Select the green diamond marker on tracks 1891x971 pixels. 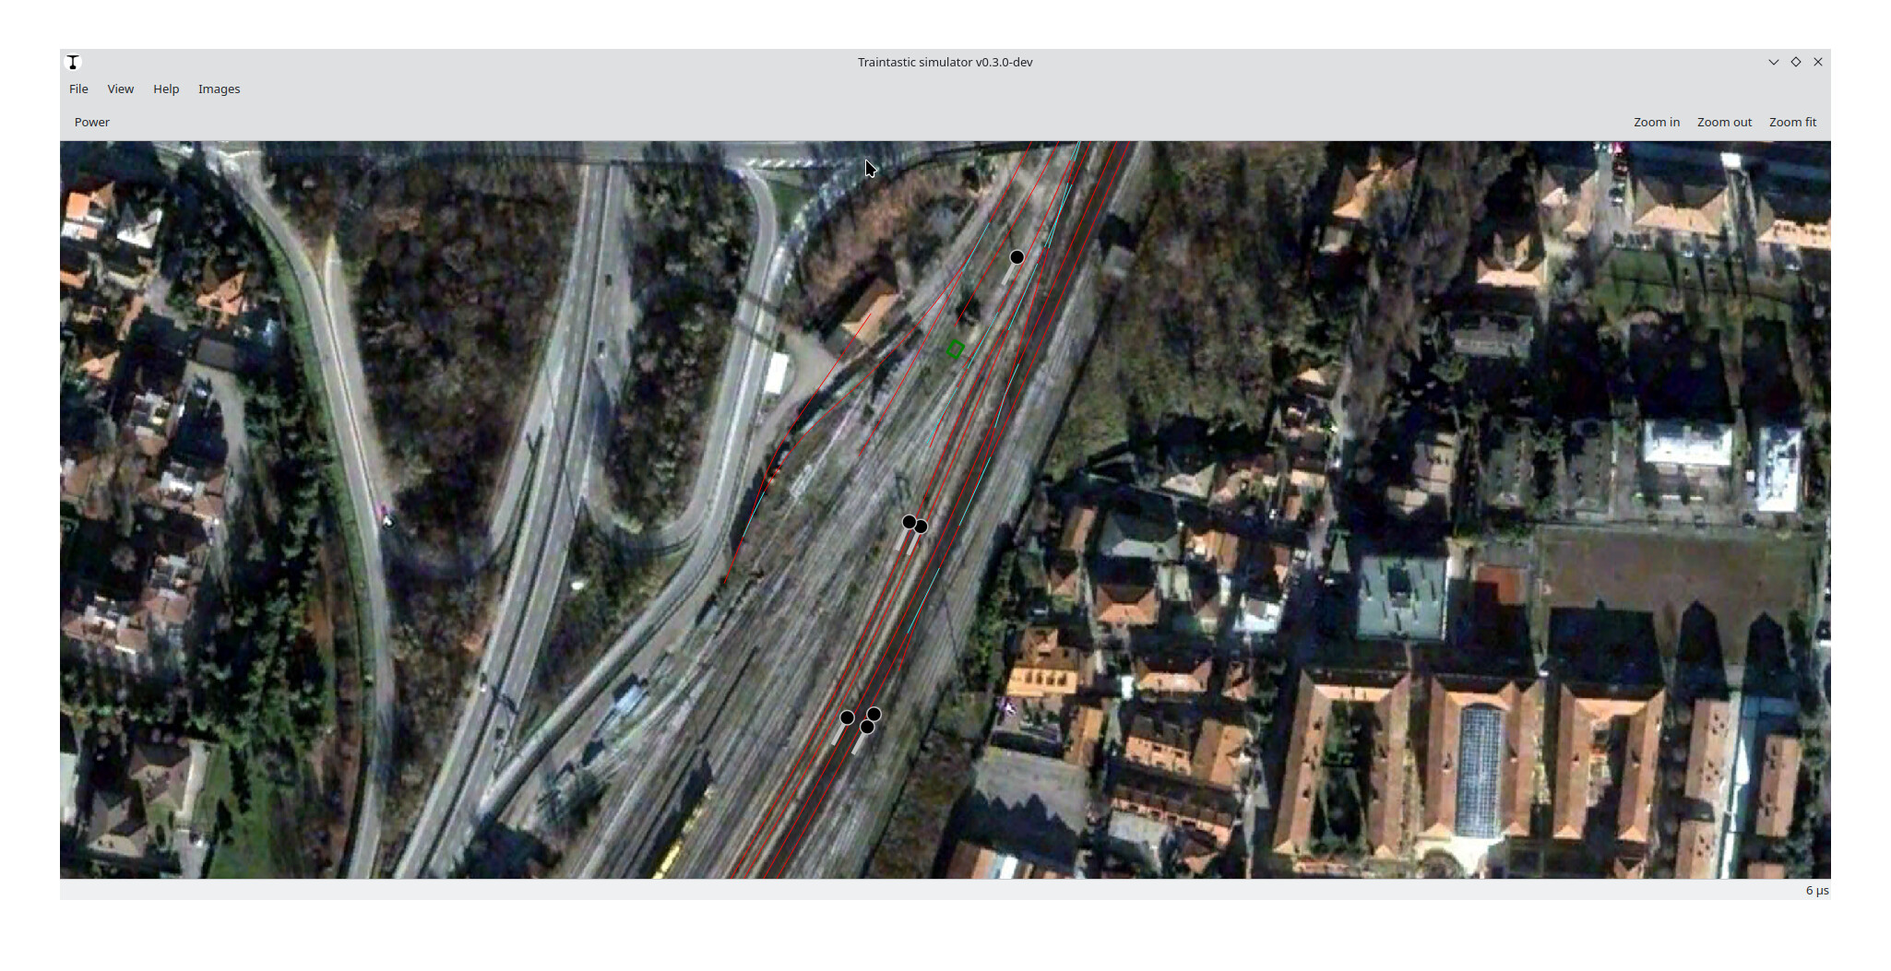(x=956, y=349)
